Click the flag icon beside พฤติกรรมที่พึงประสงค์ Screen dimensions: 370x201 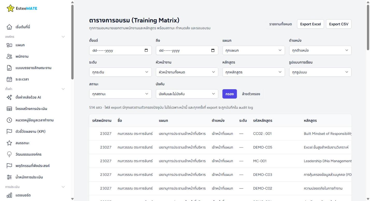pyautogui.click(x=9, y=166)
